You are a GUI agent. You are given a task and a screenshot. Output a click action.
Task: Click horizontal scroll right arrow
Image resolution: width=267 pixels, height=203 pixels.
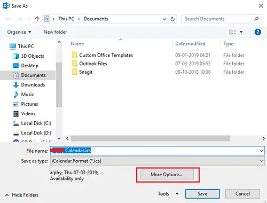264,138
